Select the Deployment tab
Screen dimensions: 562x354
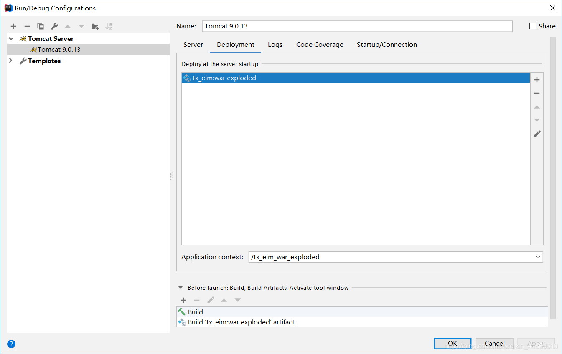[236, 45]
